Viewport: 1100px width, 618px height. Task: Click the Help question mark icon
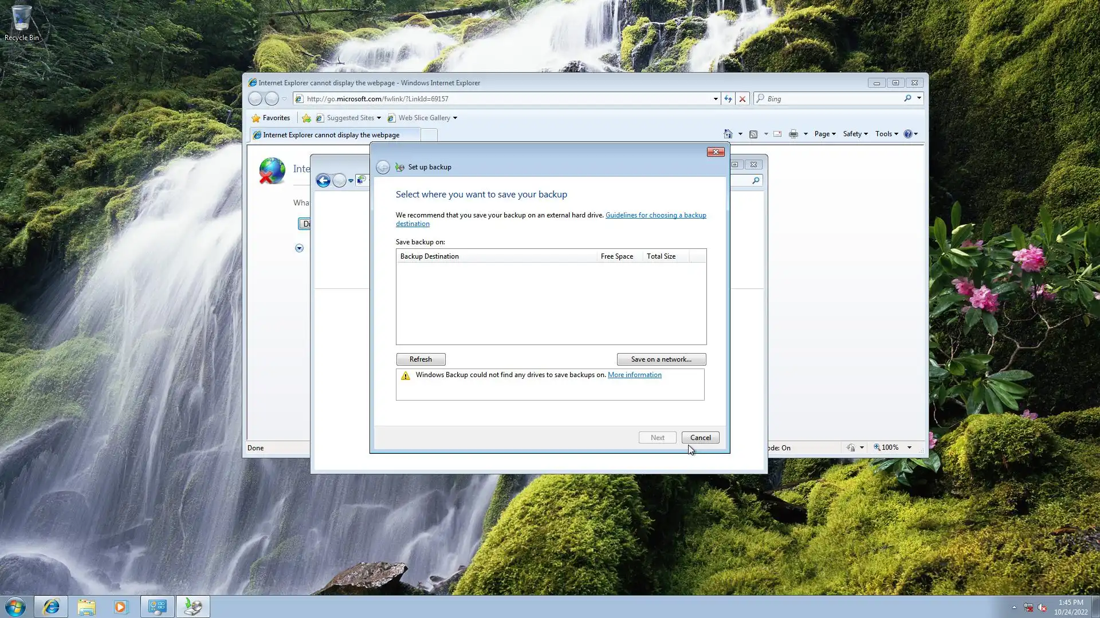tap(907, 134)
